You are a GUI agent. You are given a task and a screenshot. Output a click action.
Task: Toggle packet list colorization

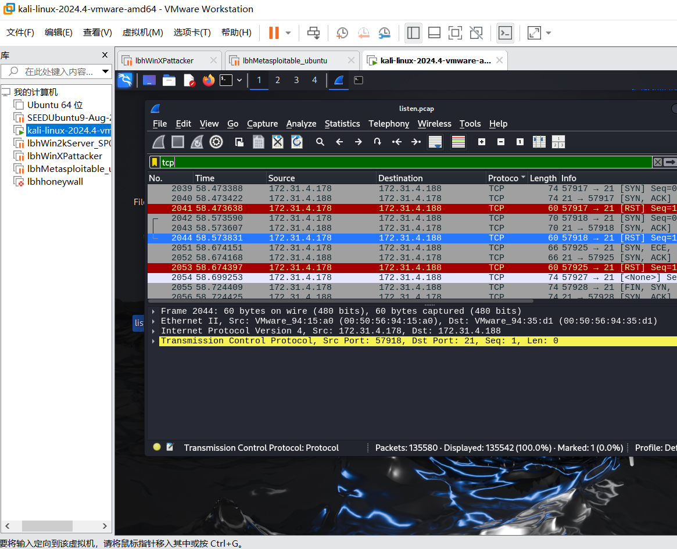458,142
